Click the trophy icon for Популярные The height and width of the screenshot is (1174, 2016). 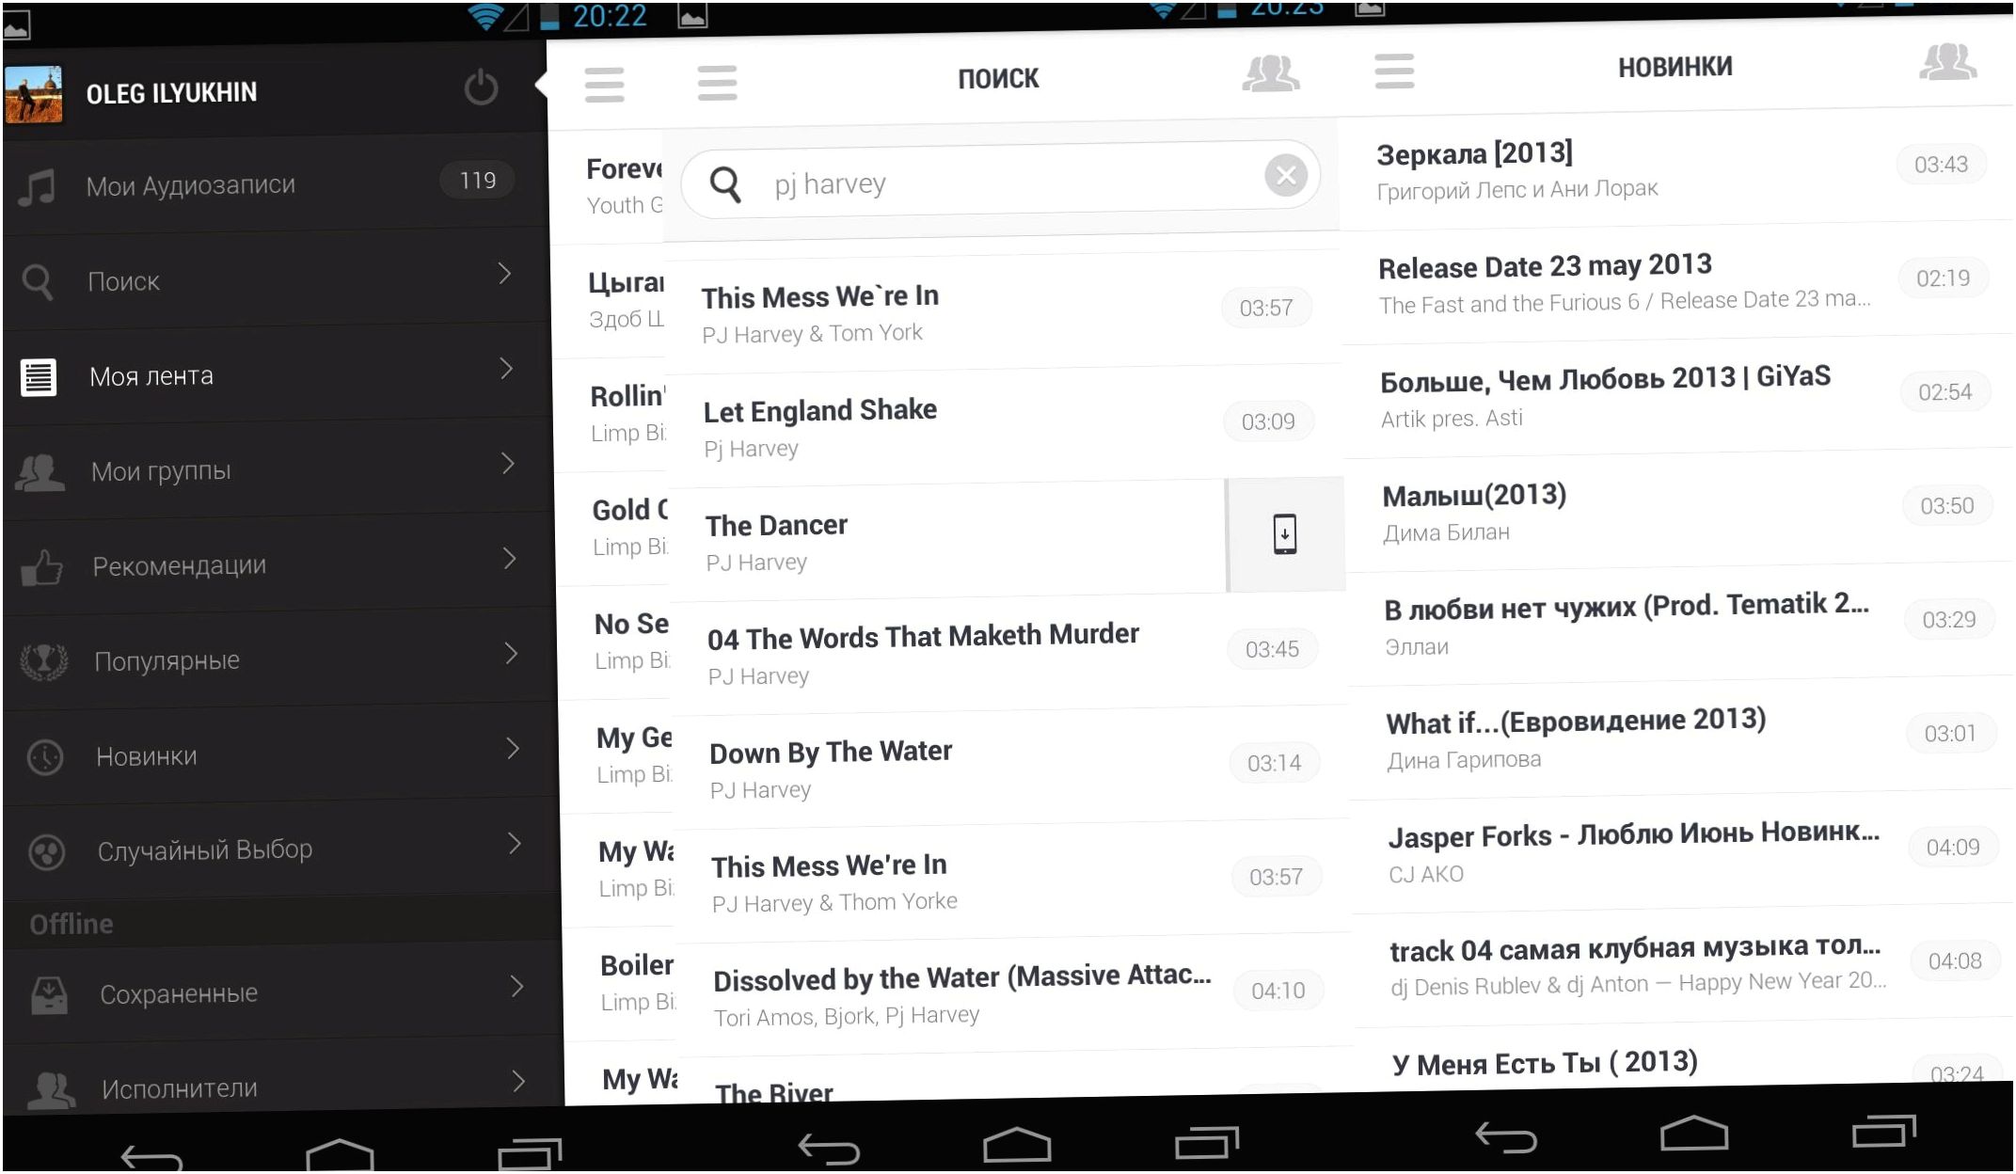pos(43,662)
